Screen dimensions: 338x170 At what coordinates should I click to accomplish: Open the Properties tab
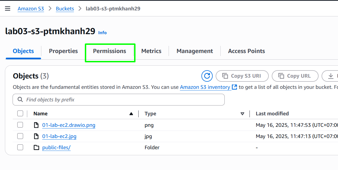pos(63,51)
